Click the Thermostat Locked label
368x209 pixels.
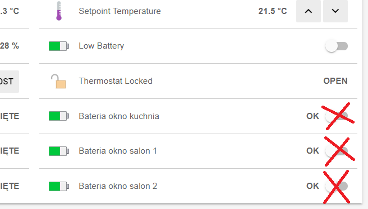[x=116, y=81]
